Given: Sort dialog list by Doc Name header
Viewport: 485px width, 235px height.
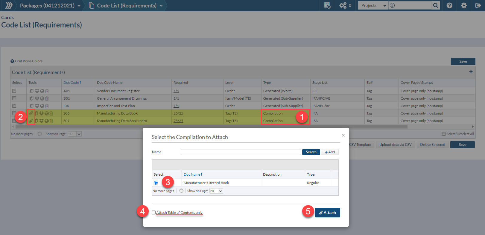Looking at the screenshot, I should pos(193,174).
